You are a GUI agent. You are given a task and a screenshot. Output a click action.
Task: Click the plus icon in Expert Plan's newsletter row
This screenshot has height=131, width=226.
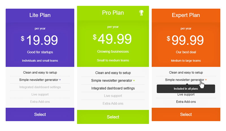[206, 80]
